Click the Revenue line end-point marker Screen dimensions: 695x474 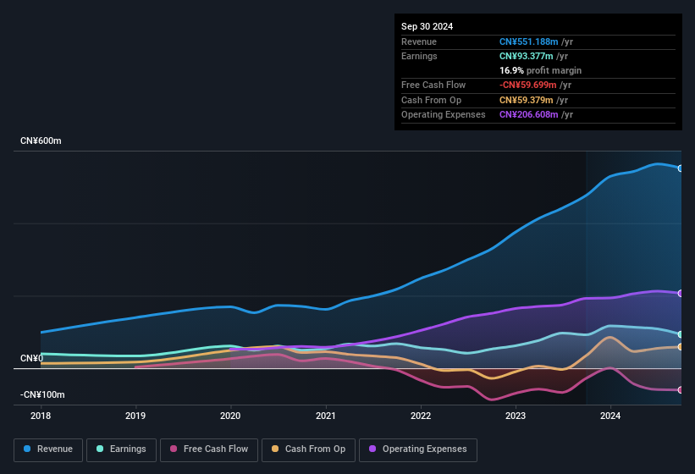[x=681, y=168]
